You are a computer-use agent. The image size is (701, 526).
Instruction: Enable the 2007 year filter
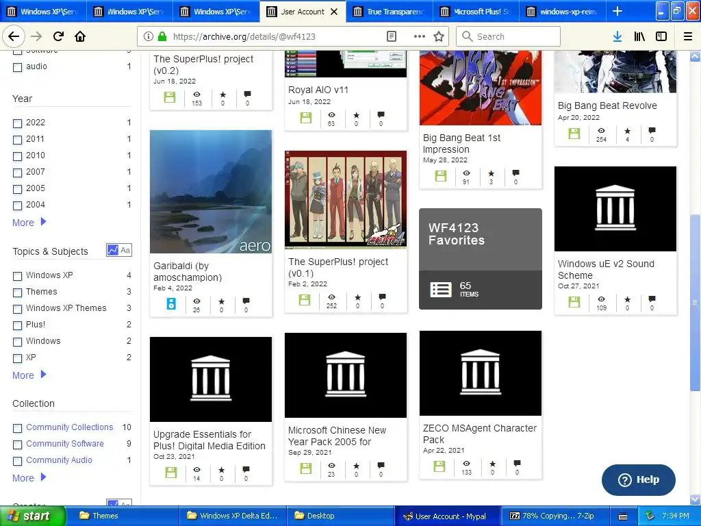(17, 173)
